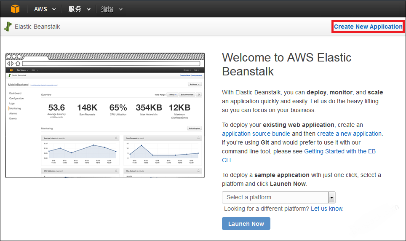The width and height of the screenshot is (406, 241).
Task: Expand the Select a platform dropdown
Action: pos(279,198)
